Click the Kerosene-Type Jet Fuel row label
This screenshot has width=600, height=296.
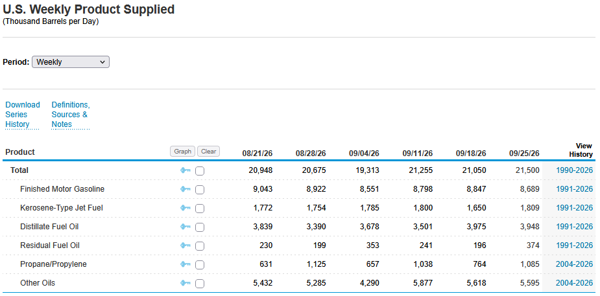point(62,208)
